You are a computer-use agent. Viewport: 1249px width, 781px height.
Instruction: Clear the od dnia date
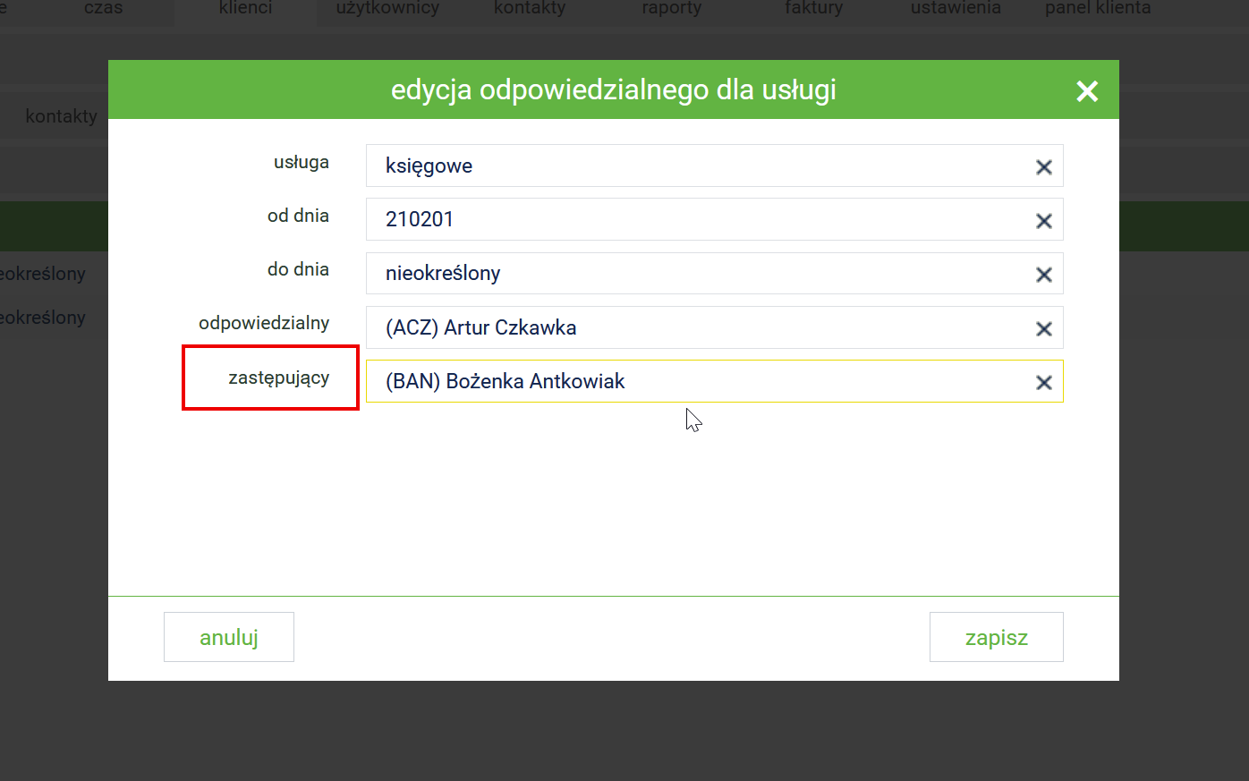tap(1043, 221)
